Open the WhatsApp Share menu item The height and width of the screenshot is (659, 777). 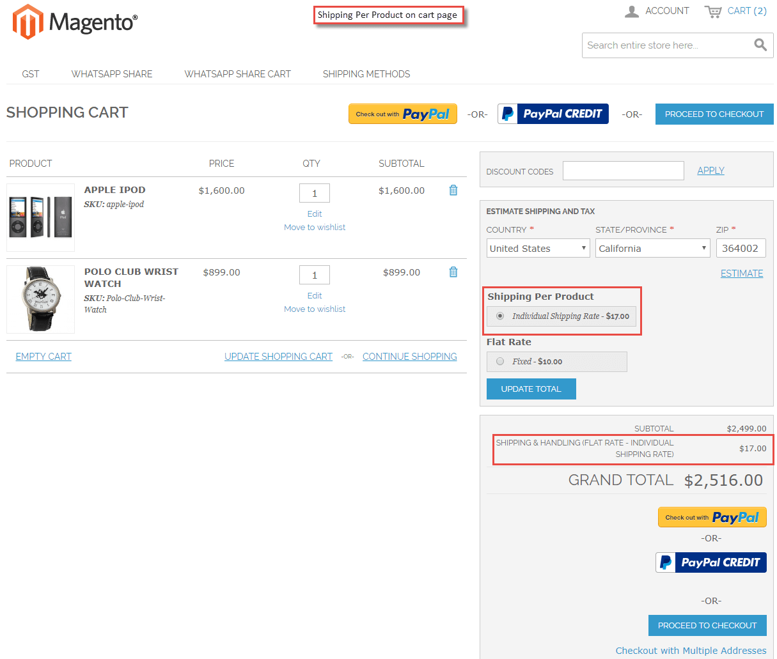pyautogui.click(x=112, y=74)
